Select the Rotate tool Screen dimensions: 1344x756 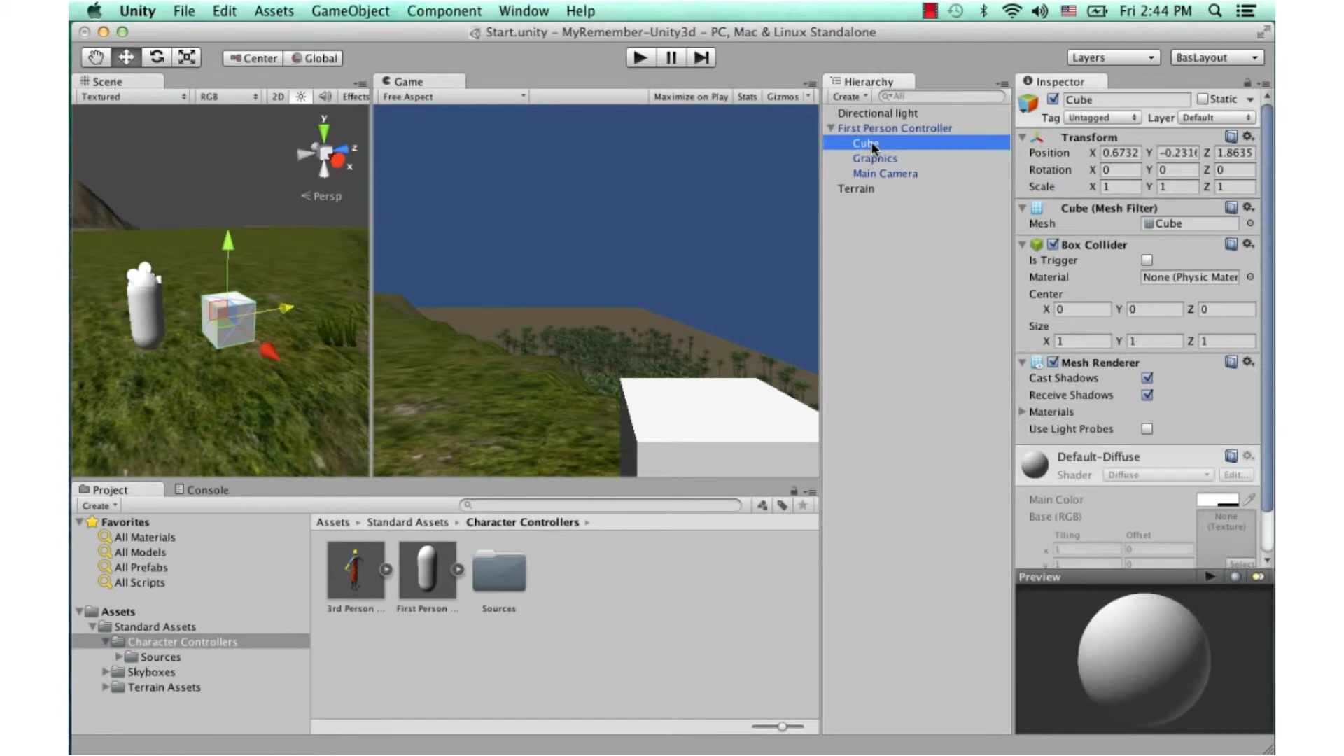pyautogui.click(x=157, y=57)
